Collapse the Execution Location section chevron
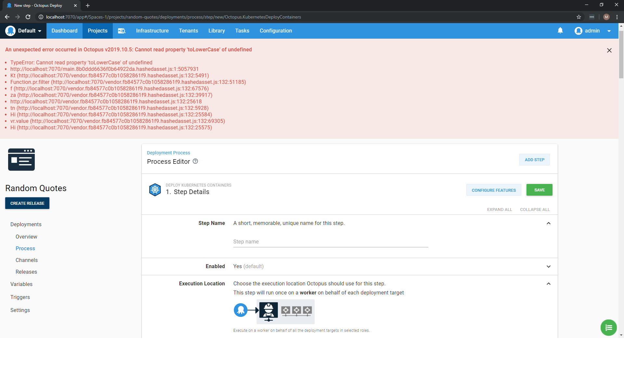 tap(549, 284)
